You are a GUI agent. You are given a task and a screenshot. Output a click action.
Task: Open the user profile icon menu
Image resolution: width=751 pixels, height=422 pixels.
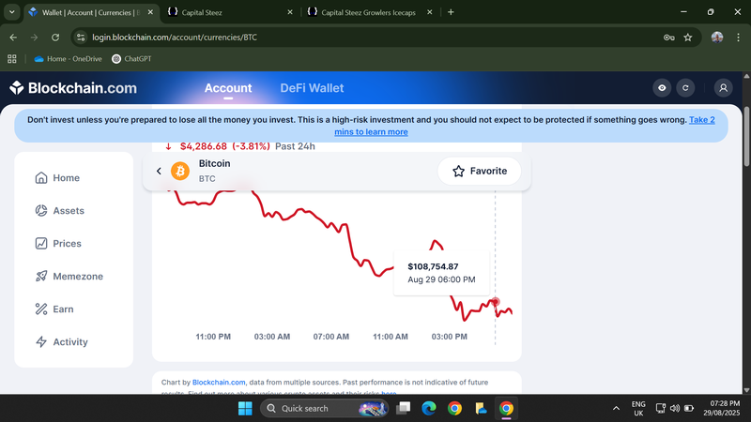coord(723,88)
